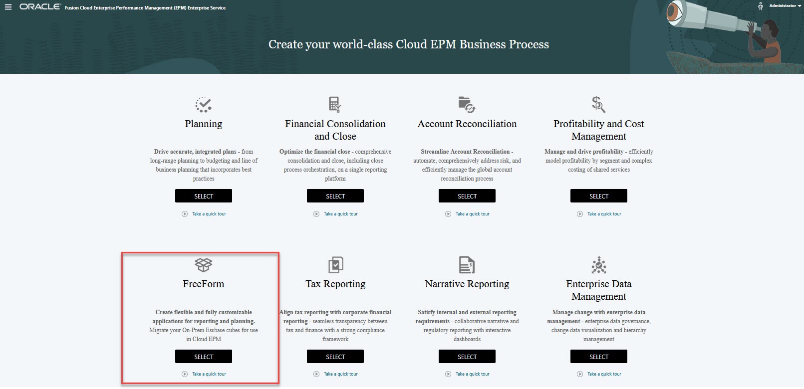Click the 'Drive accurate, integrated plans' description
Screen dimensions: 804x389
(204, 165)
